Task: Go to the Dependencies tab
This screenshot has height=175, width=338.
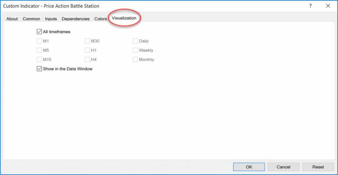Action: tap(76, 19)
